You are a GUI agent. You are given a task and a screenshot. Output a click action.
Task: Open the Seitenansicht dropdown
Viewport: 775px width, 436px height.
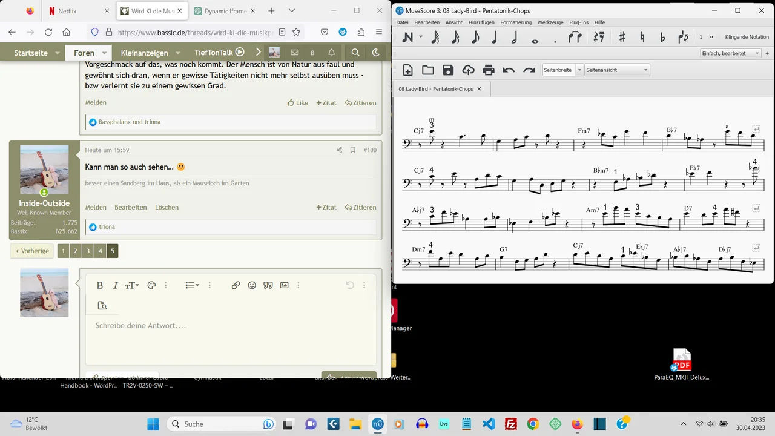pos(616,70)
